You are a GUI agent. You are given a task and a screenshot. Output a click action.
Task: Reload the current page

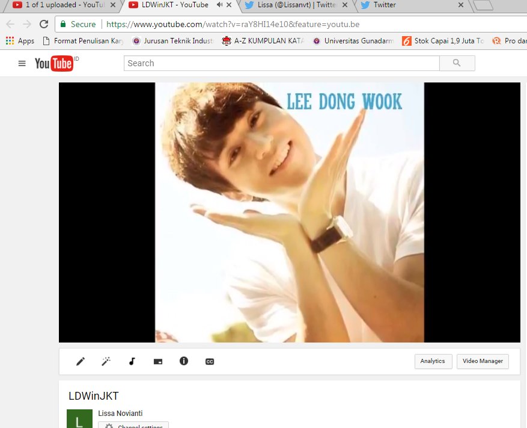[x=44, y=24]
